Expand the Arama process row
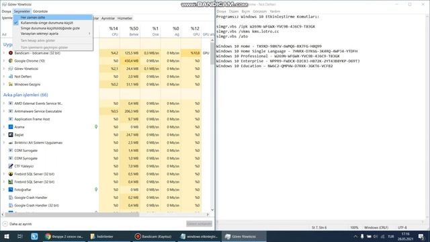 pyautogui.click(x=4, y=127)
